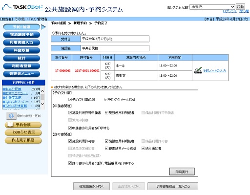Toggle the 予約受付メール送信 checkbox
250x195 pixels.
(105, 99)
